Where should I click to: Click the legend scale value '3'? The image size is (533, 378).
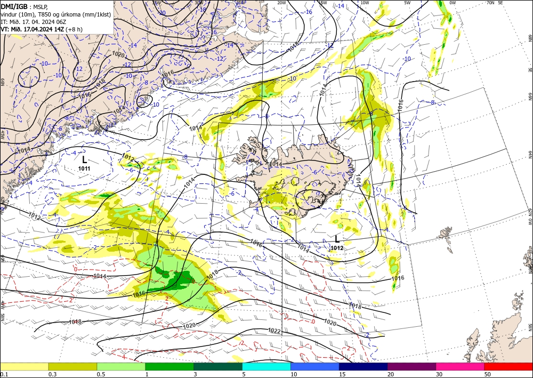pyautogui.click(x=196, y=374)
